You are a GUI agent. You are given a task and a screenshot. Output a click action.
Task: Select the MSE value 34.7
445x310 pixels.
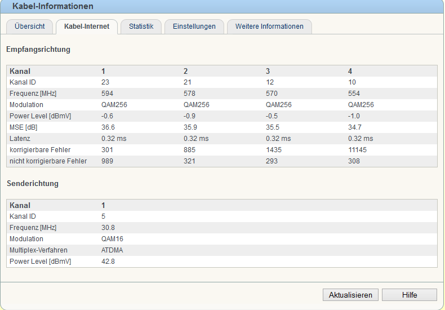click(354, 127)
